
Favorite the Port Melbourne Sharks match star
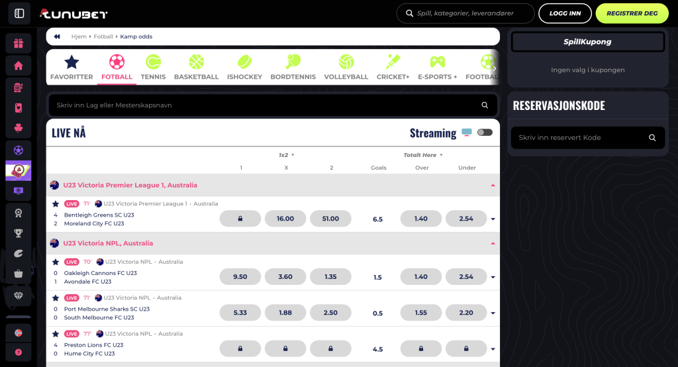56,297
